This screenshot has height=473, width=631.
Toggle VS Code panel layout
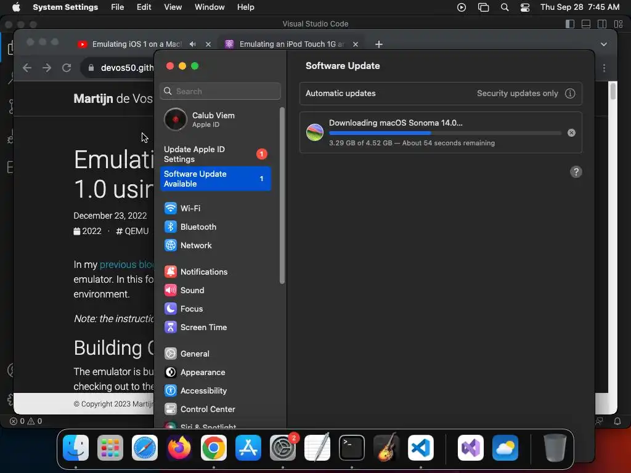tap(586, 24)
